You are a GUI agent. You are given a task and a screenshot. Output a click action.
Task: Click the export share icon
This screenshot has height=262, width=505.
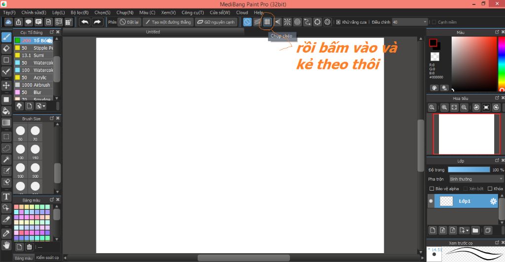point(18,22)
